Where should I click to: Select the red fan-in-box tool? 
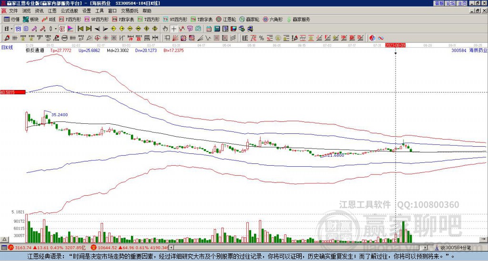[x=183, y=38]
